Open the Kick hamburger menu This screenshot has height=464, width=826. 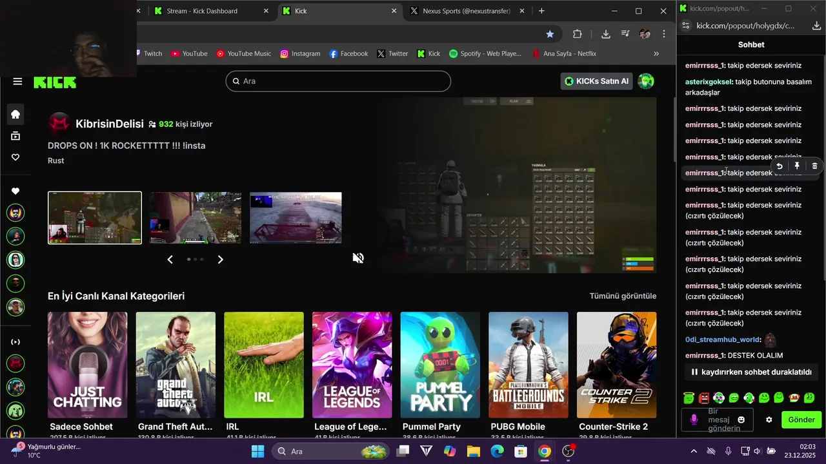coord(17,82)
